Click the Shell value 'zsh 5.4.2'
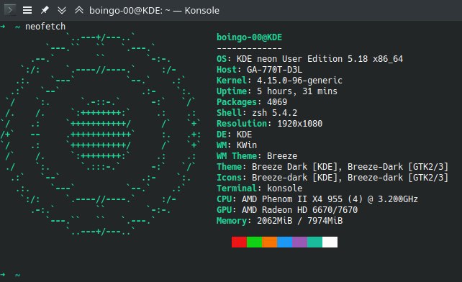This screenshot has height=282, width=462. point(274,113)
